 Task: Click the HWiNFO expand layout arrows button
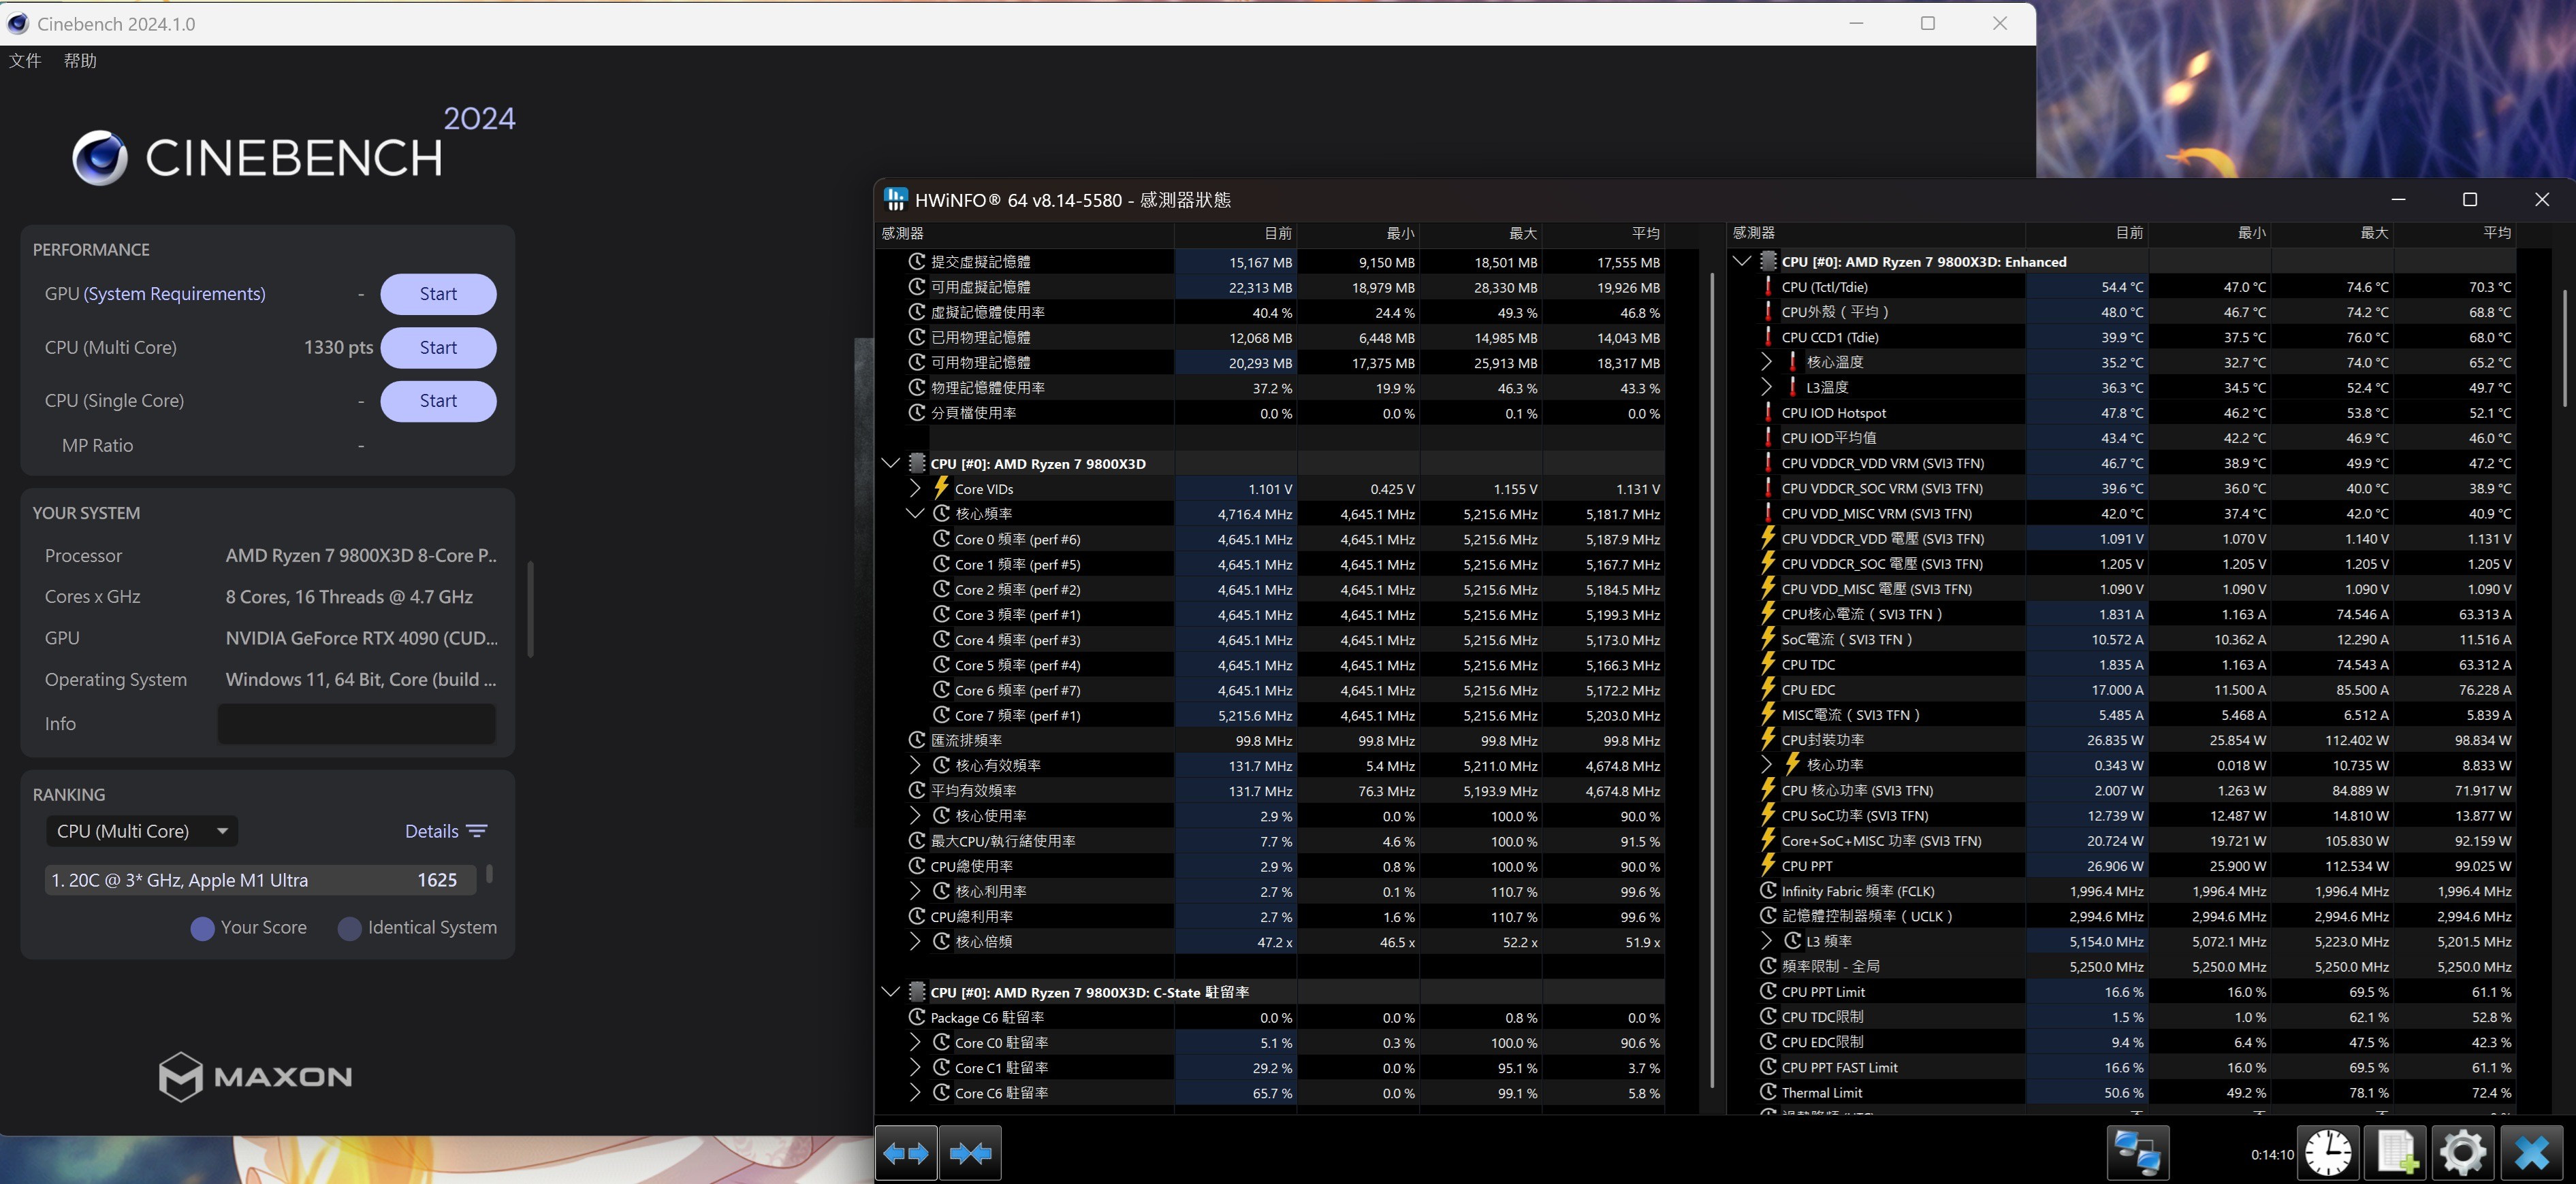tap(906, 1153)
